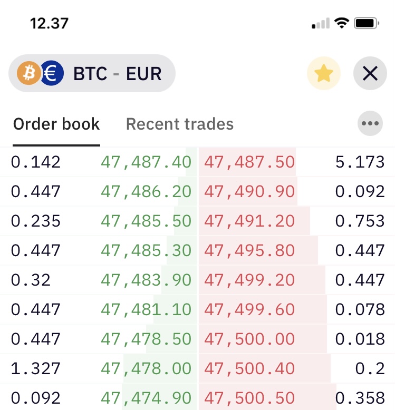This screenshot has height=410, width=395.
Task: Select bid price 47,487.40
Action: (x=146, y=162)
